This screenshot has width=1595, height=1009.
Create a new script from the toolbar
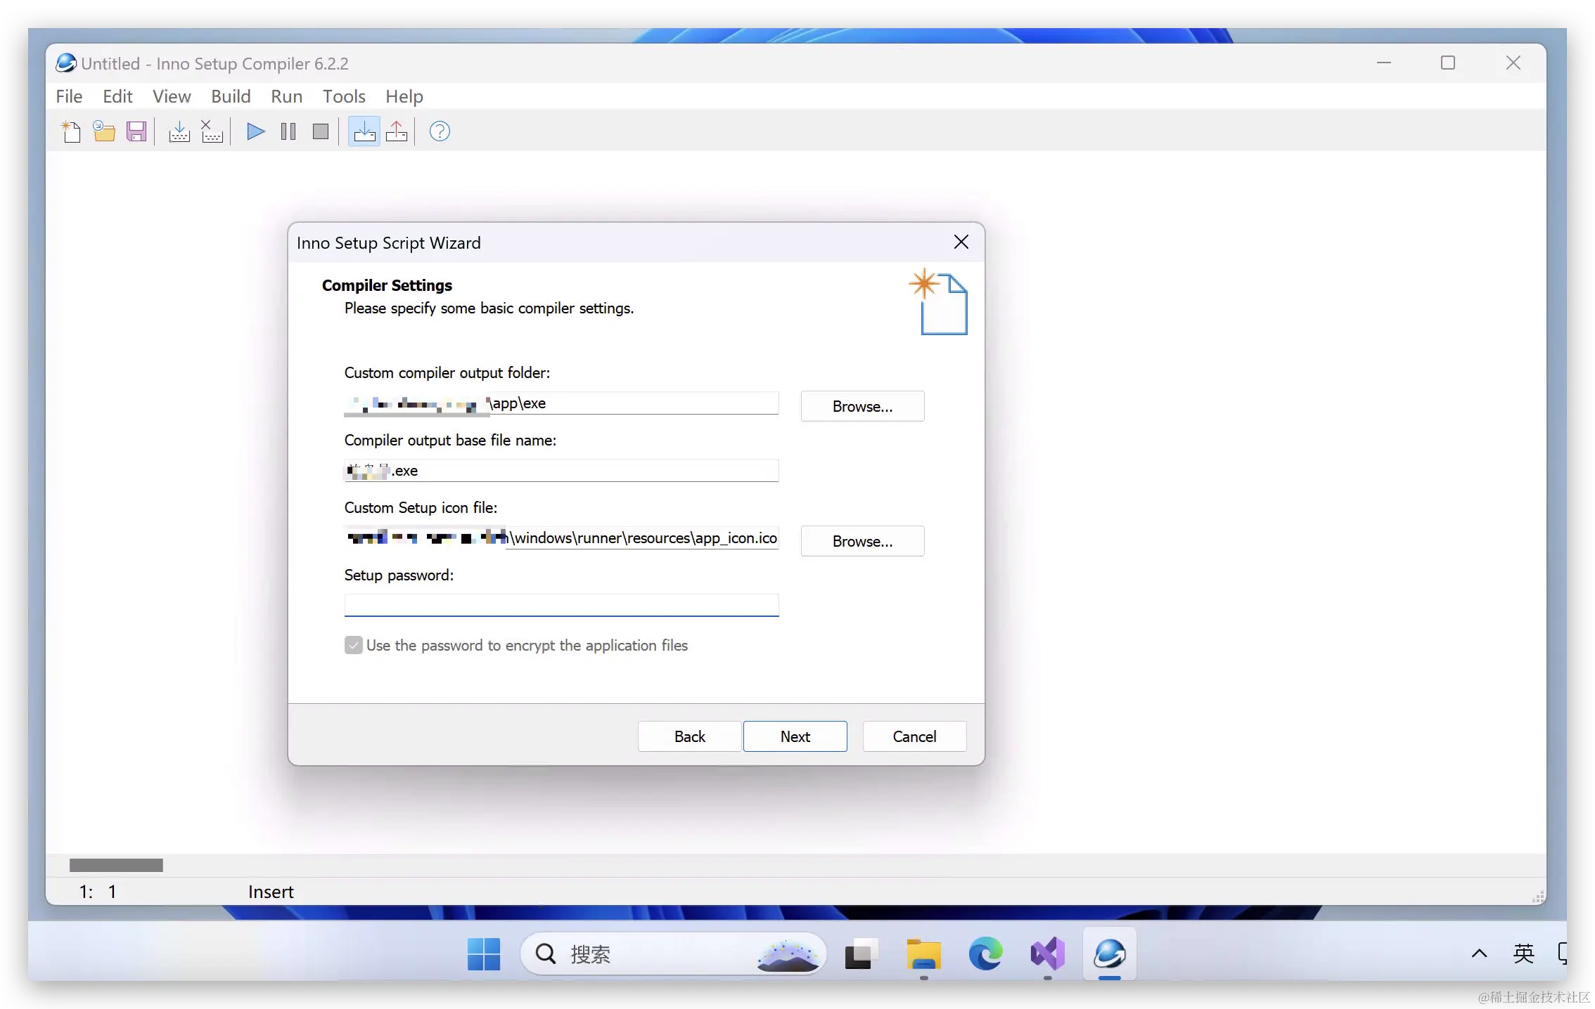tap(71, 131)
